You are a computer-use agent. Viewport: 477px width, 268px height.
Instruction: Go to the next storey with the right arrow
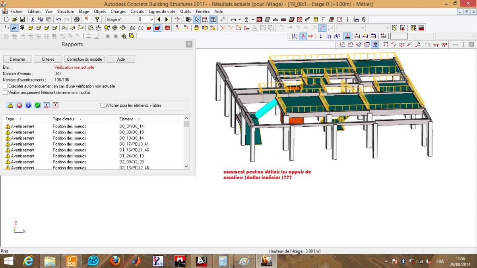pos(167,19)
